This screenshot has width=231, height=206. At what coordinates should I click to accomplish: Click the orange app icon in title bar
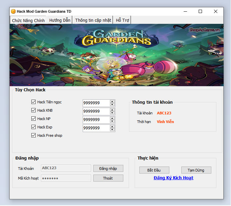pos(13,11)
